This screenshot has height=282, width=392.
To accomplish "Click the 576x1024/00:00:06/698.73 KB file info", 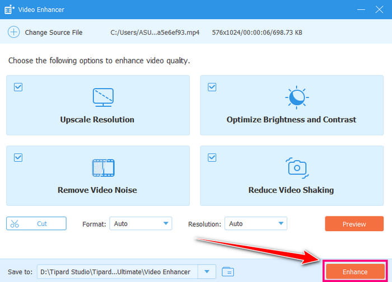I will pyautogui.click(x=257, y=32).
